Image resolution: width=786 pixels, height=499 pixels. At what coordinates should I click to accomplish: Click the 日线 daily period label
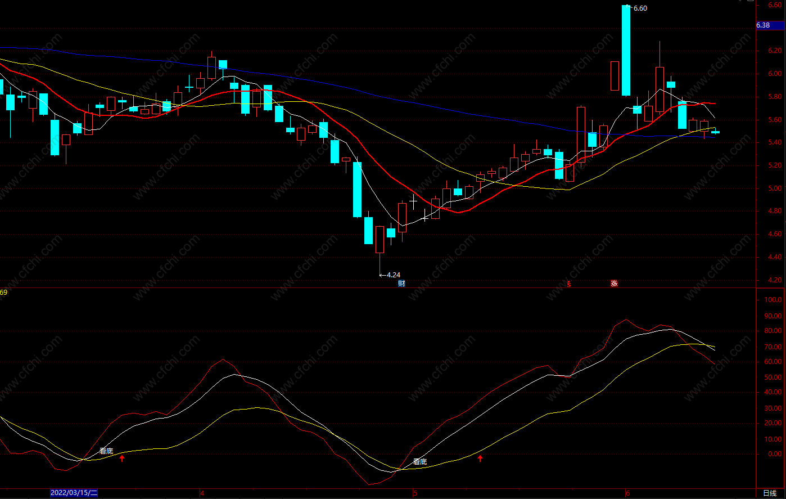pos(770,493)
